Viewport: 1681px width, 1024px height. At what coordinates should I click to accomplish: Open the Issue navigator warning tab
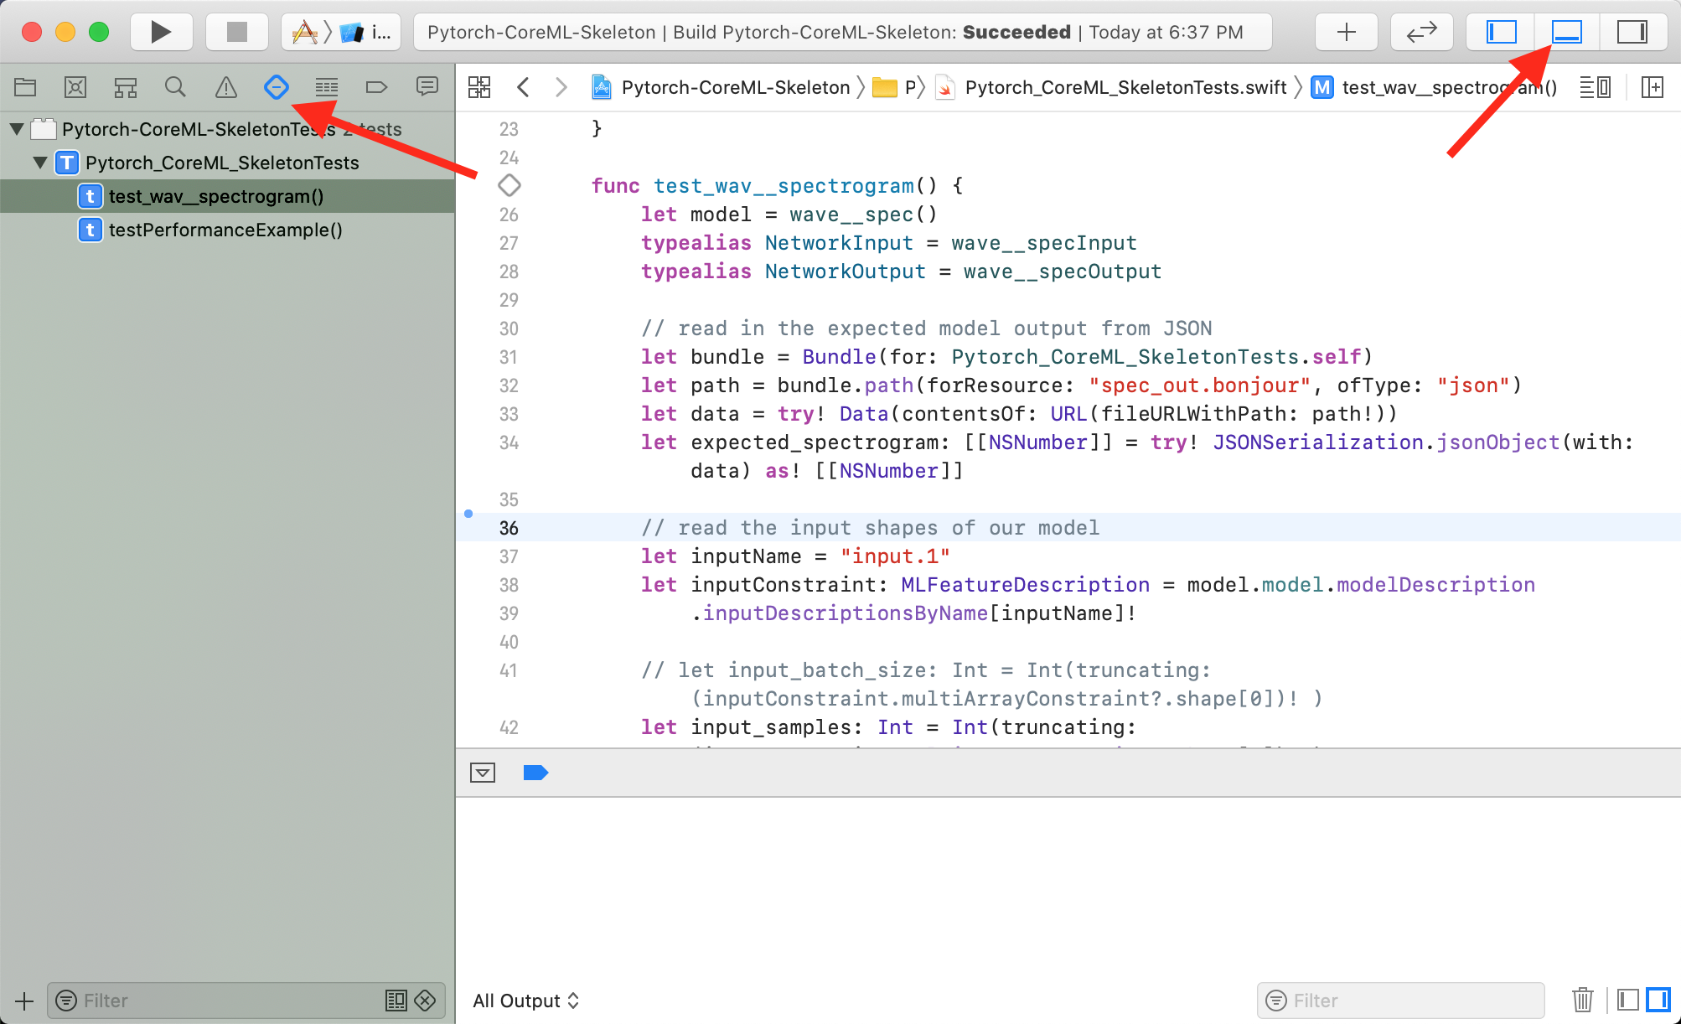pyautogui.click(x=226, y=87)
